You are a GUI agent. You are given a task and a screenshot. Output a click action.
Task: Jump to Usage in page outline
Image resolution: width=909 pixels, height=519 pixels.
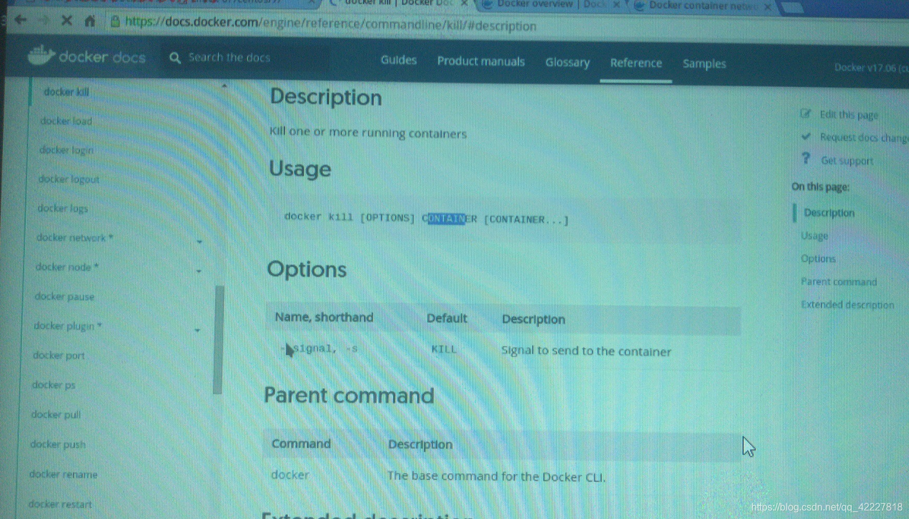(814, 236)
